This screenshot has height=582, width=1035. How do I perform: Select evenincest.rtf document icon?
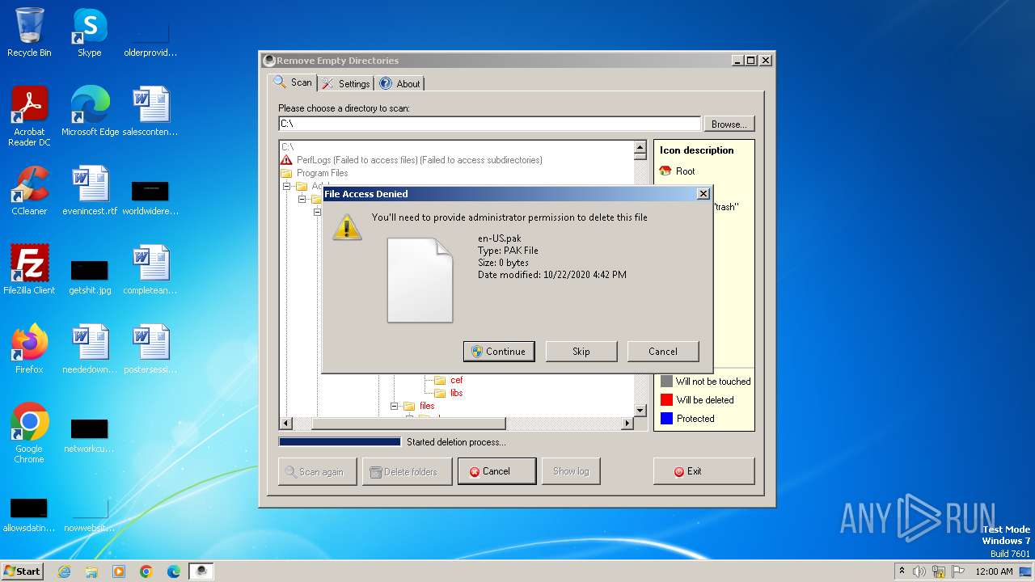(x=90, y=191)
